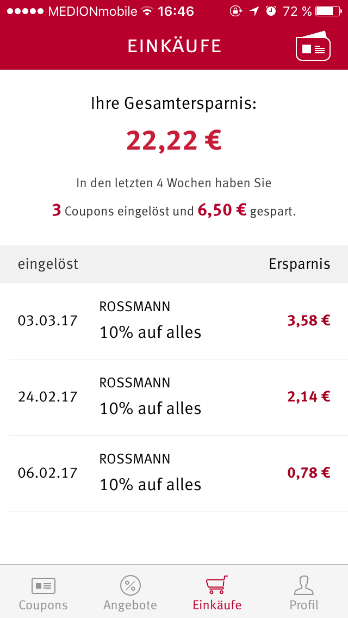Tap the Coupons tab icon
The height and width of the screenshot is (618, 348).
click(x=43, y=586)
